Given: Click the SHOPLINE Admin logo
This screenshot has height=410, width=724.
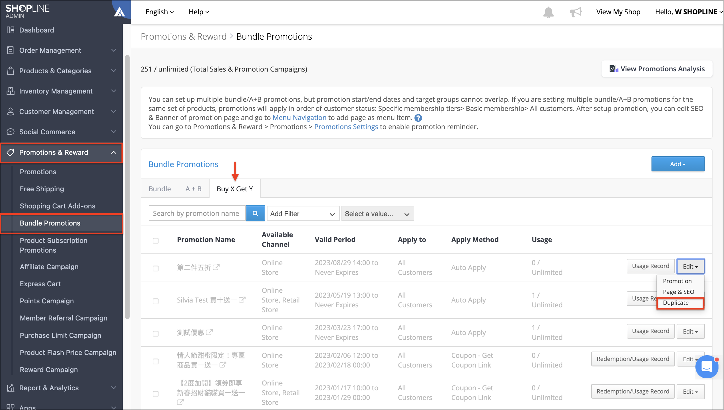Looking at the screenshot, I should tap(27, 11).
